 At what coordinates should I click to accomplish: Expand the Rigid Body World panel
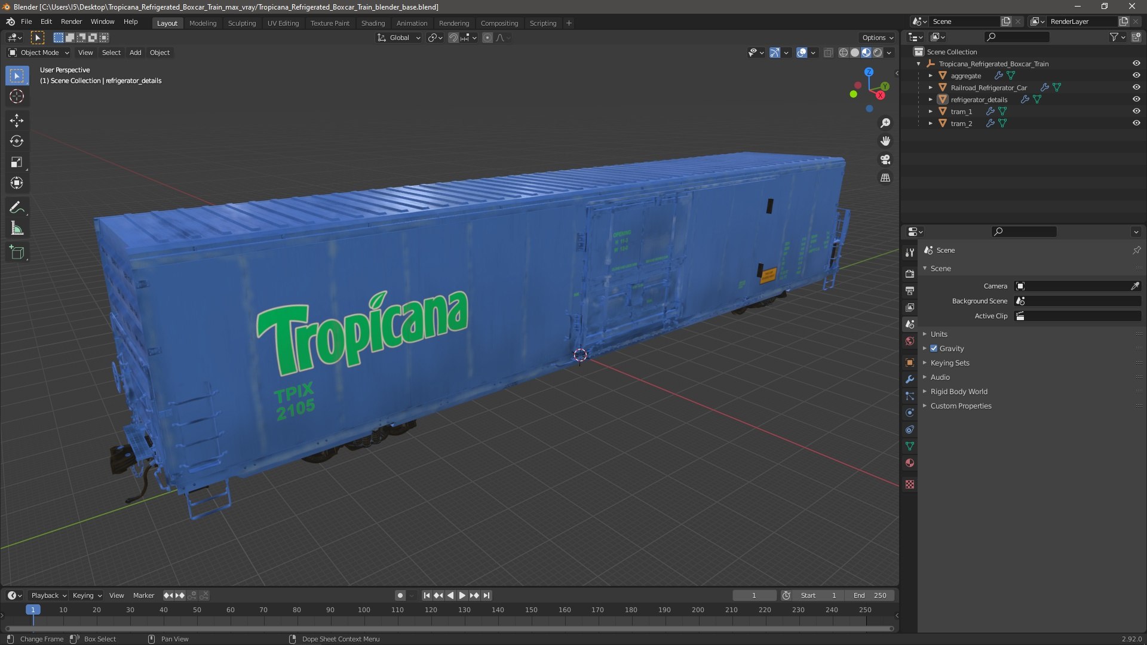point(958,392)
